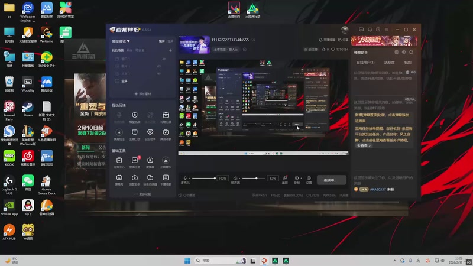Click the 弹幕助手 panel settings gear icon

pyautogui.click(x=404, y=52)
